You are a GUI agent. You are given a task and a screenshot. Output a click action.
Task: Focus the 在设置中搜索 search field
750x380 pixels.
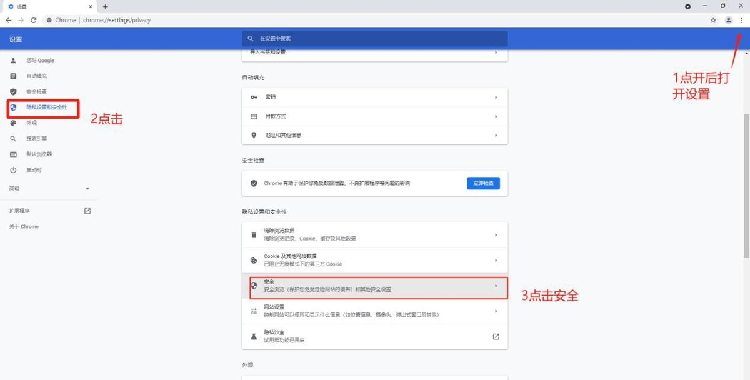click(375, 38)
